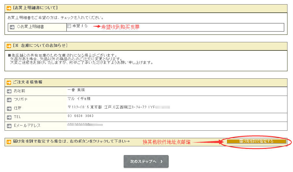Click the grey arrow icon next to Eメールアドレス
This screenshot has width=293, height=172.
(x=9, y=126)
